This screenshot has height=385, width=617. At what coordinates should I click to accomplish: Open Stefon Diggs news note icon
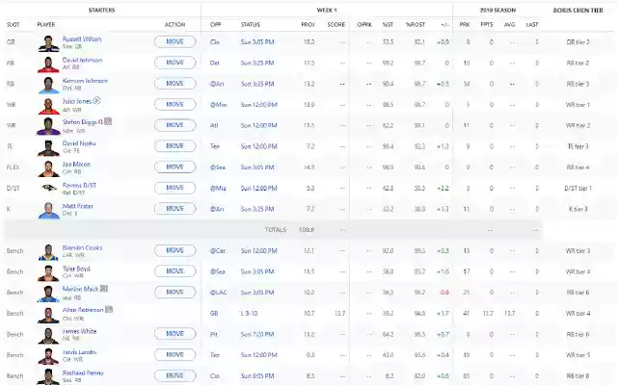108,122
